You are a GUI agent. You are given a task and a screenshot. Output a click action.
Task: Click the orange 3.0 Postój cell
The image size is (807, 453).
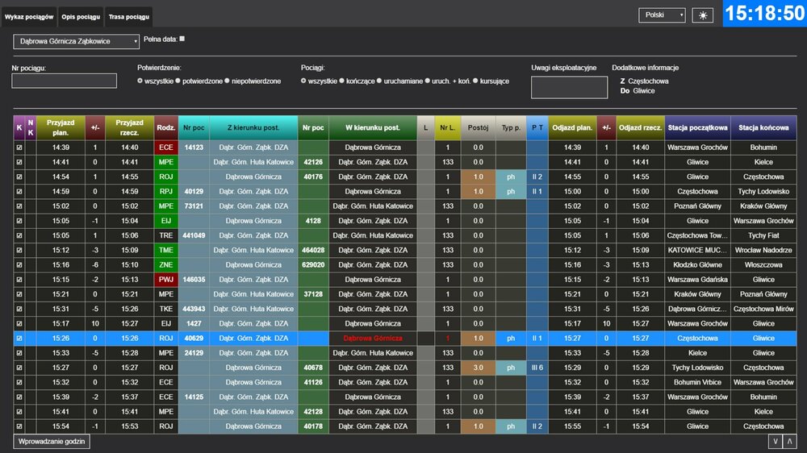(478, 368)
